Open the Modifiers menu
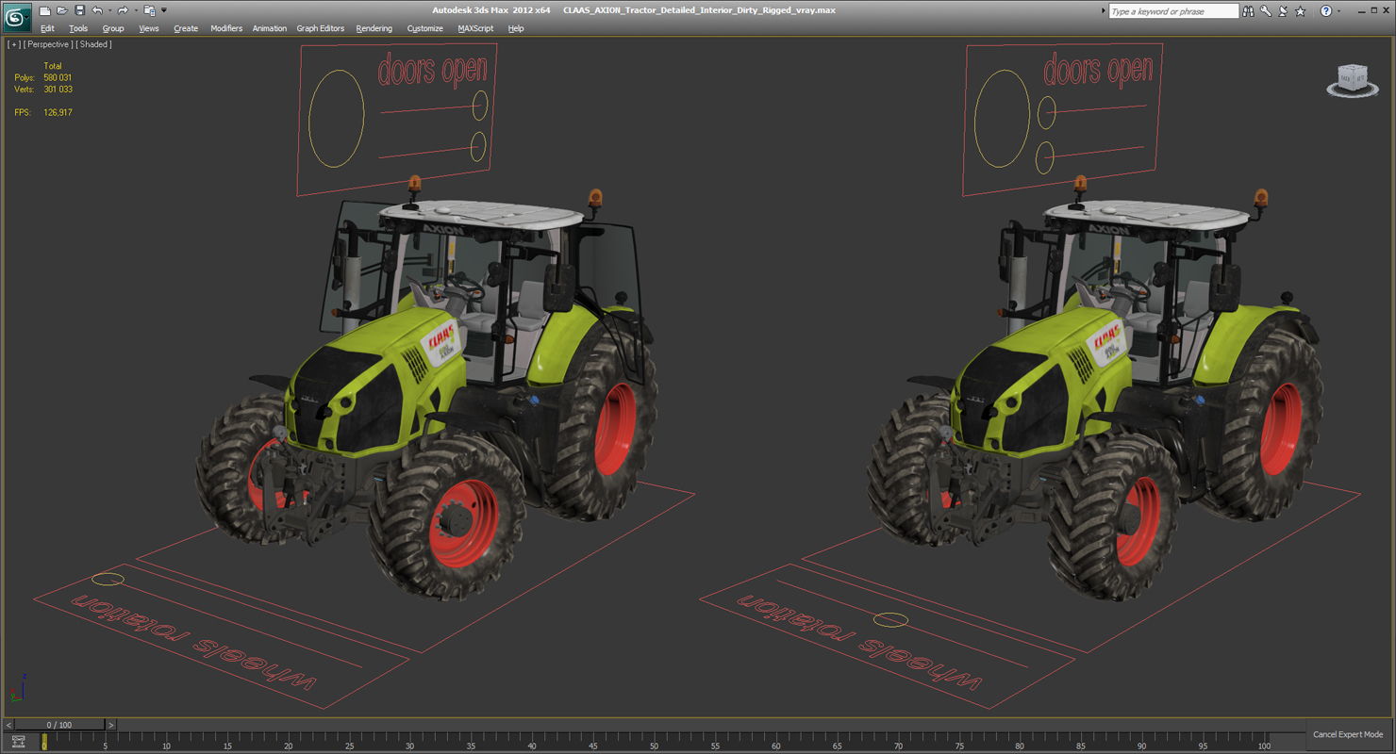 pos(226,28)
